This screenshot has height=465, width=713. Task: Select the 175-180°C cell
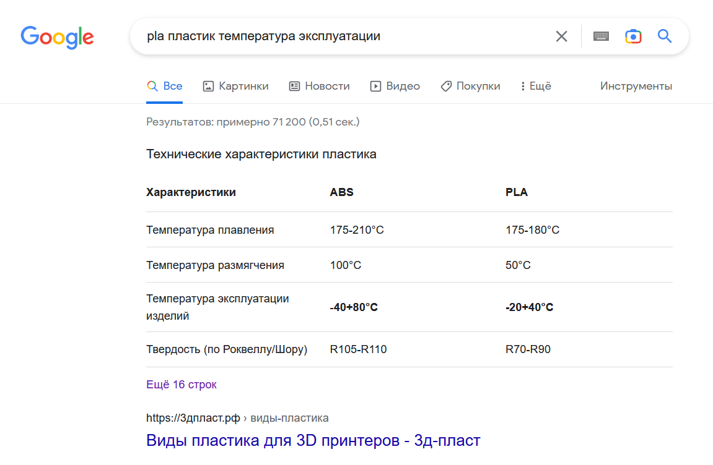tap(533, 230)
